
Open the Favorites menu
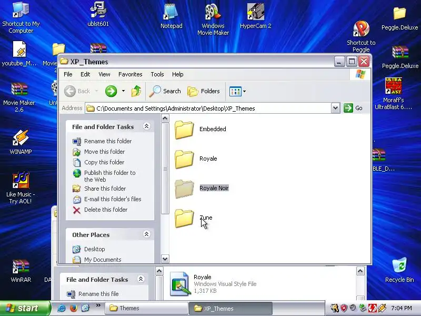click(x=130, y=74)
